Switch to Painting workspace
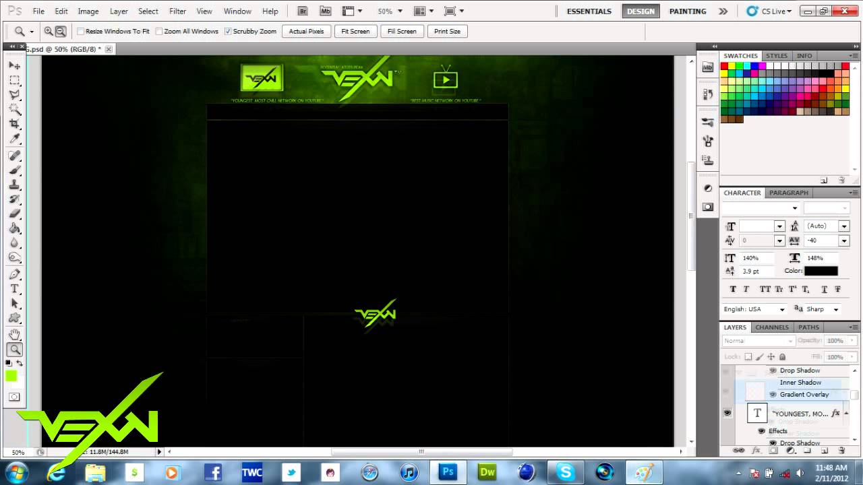 [x=688, y=11]
